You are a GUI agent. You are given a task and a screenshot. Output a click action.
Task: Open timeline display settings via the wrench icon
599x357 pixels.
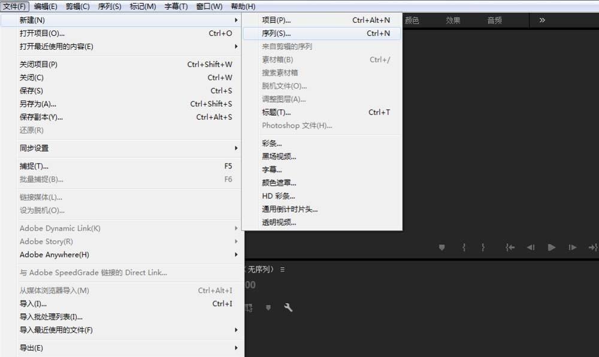coord(288,307)
